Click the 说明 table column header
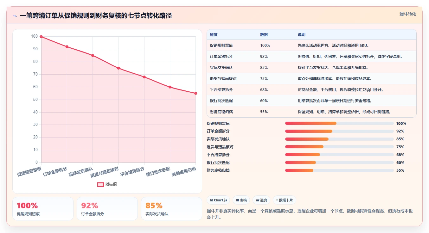 click(302, 35)
